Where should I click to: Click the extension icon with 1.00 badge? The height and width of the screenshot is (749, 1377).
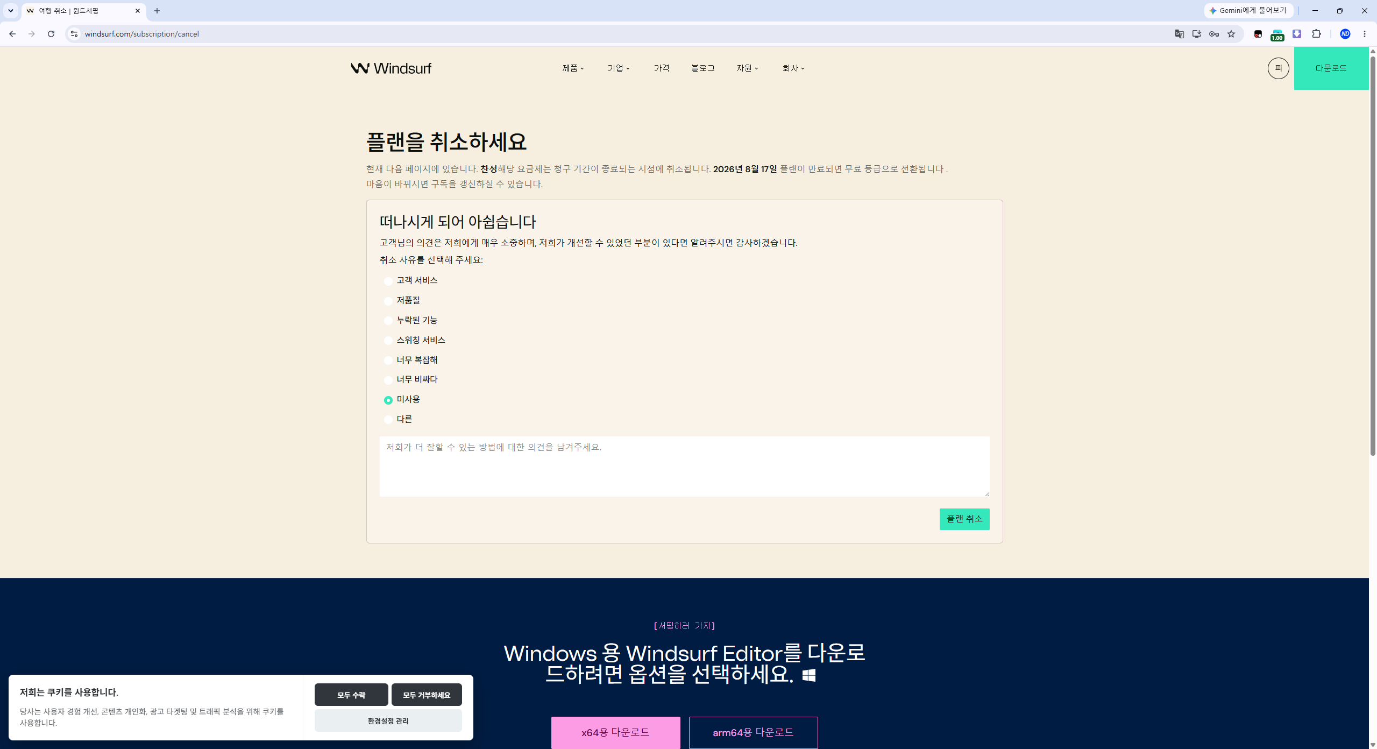point(1277,35)
